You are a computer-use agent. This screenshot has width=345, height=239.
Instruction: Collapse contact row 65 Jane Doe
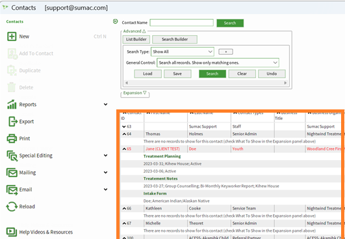pos(124,149)
